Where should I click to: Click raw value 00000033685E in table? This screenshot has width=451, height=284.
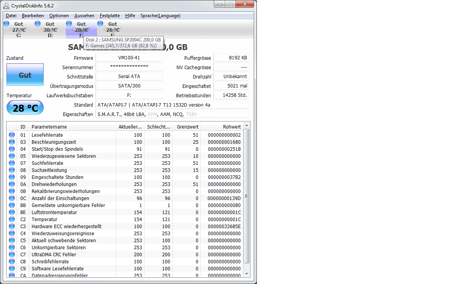pos(224,226)
